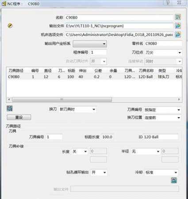Click the 刀具路径 column header

tap(16, 71)
